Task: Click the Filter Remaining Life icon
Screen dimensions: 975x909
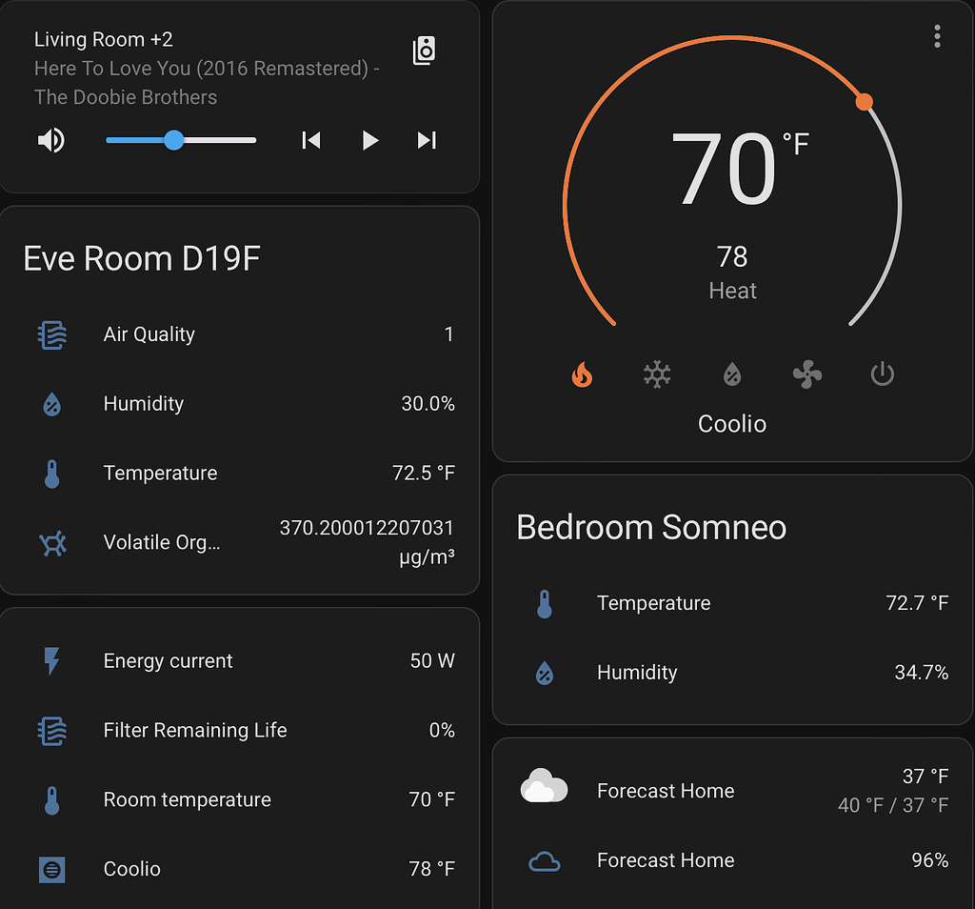Action: coord(53,730)
